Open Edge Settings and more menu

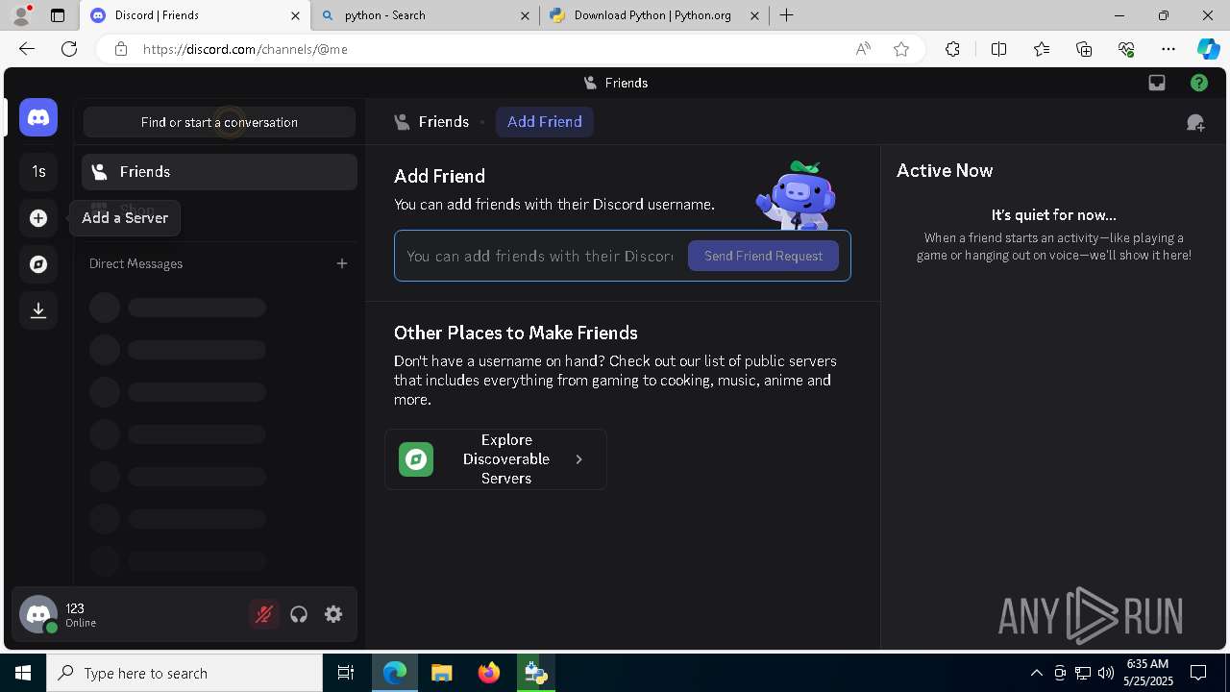(x=1168, y=49)
